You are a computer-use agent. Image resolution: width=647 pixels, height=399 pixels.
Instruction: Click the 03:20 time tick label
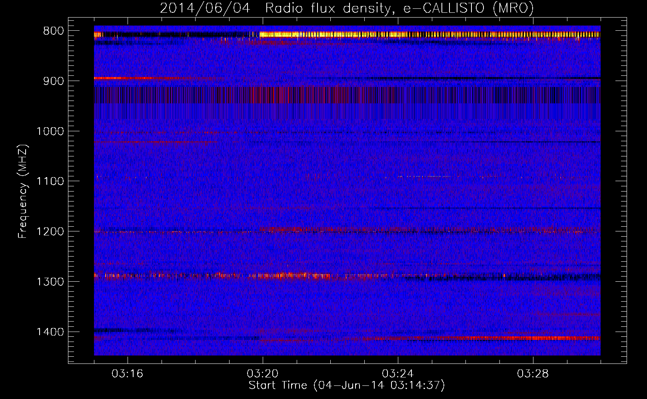coord(263,374)
